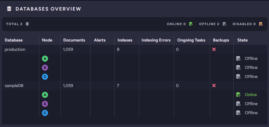Open the sampleDB database link
The image size is (269, 127).
coord(14,86)
